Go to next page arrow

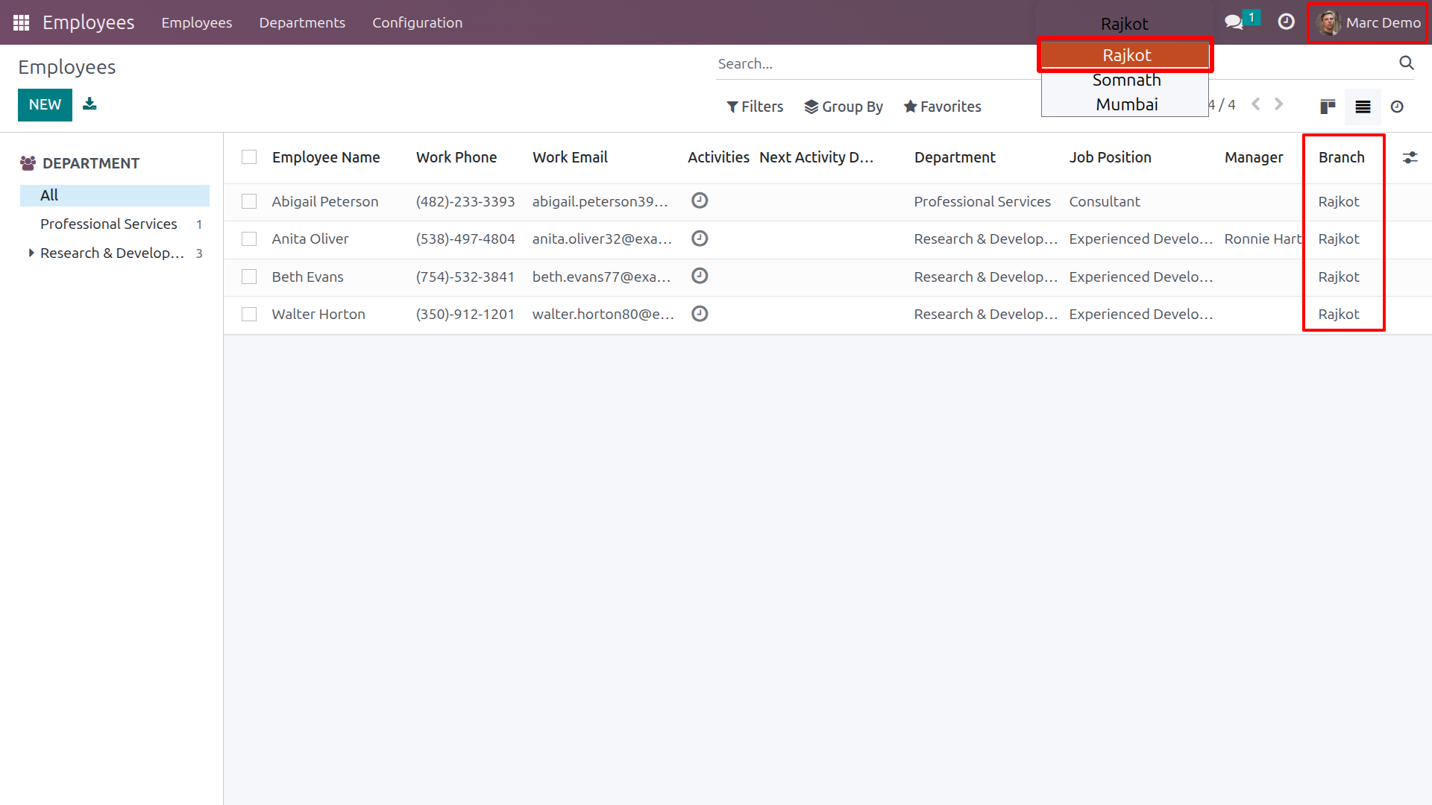click(1278, 104)
